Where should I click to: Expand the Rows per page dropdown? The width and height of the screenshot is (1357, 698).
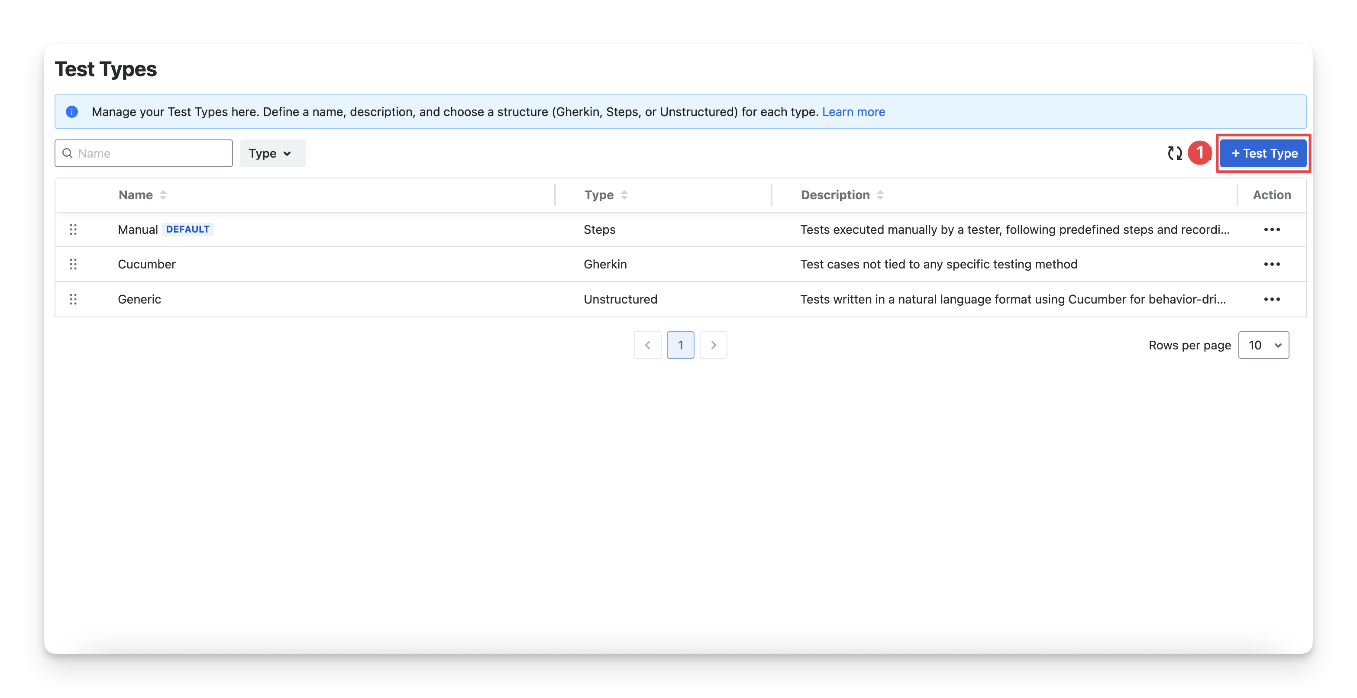1263,345
